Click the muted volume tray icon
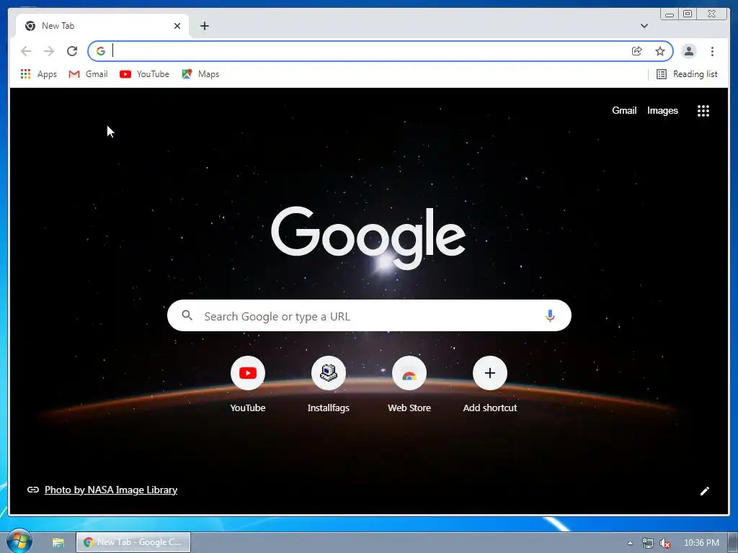Image resolution: width=738 pixels, height=553 pixels. pos(664,543)
